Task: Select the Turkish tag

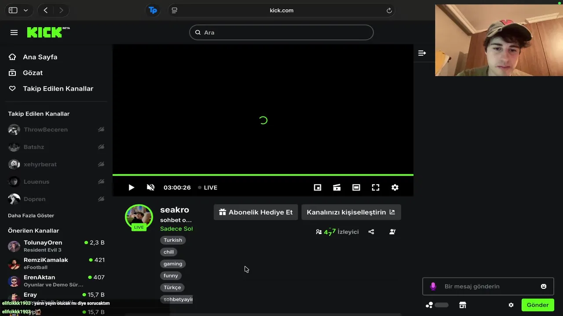Action: coord(173,240)
